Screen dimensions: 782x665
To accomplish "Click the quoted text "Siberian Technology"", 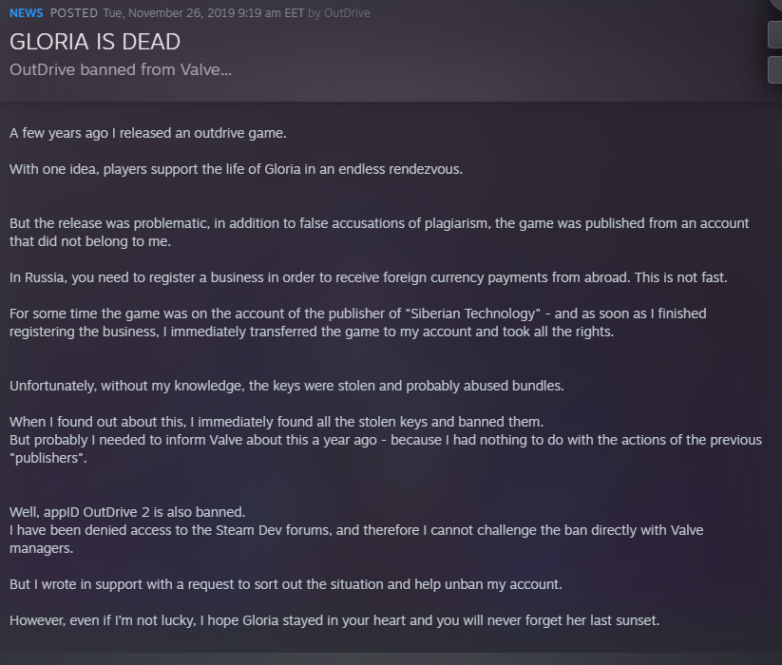I will [473, 313].
